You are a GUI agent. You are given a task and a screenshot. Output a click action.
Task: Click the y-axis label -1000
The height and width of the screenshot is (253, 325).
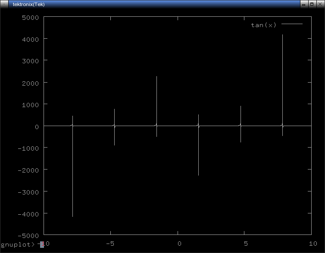(28, 148)
